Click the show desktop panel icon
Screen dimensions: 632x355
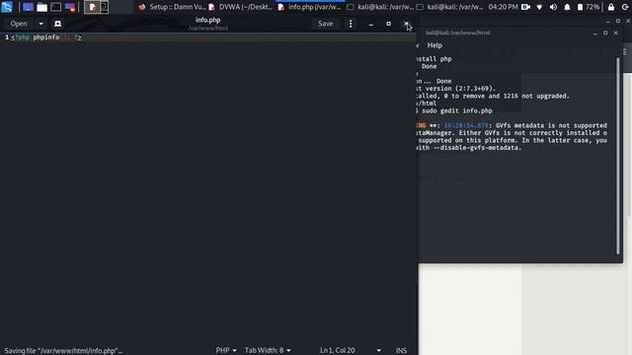[28, 7]
